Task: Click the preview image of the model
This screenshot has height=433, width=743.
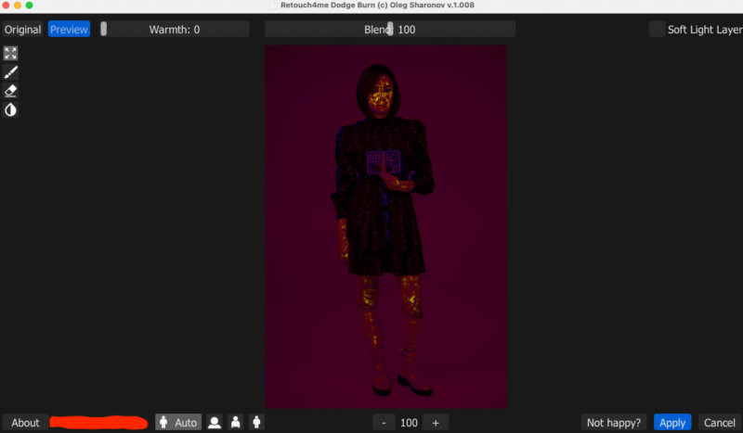Action: coord(385,226)
